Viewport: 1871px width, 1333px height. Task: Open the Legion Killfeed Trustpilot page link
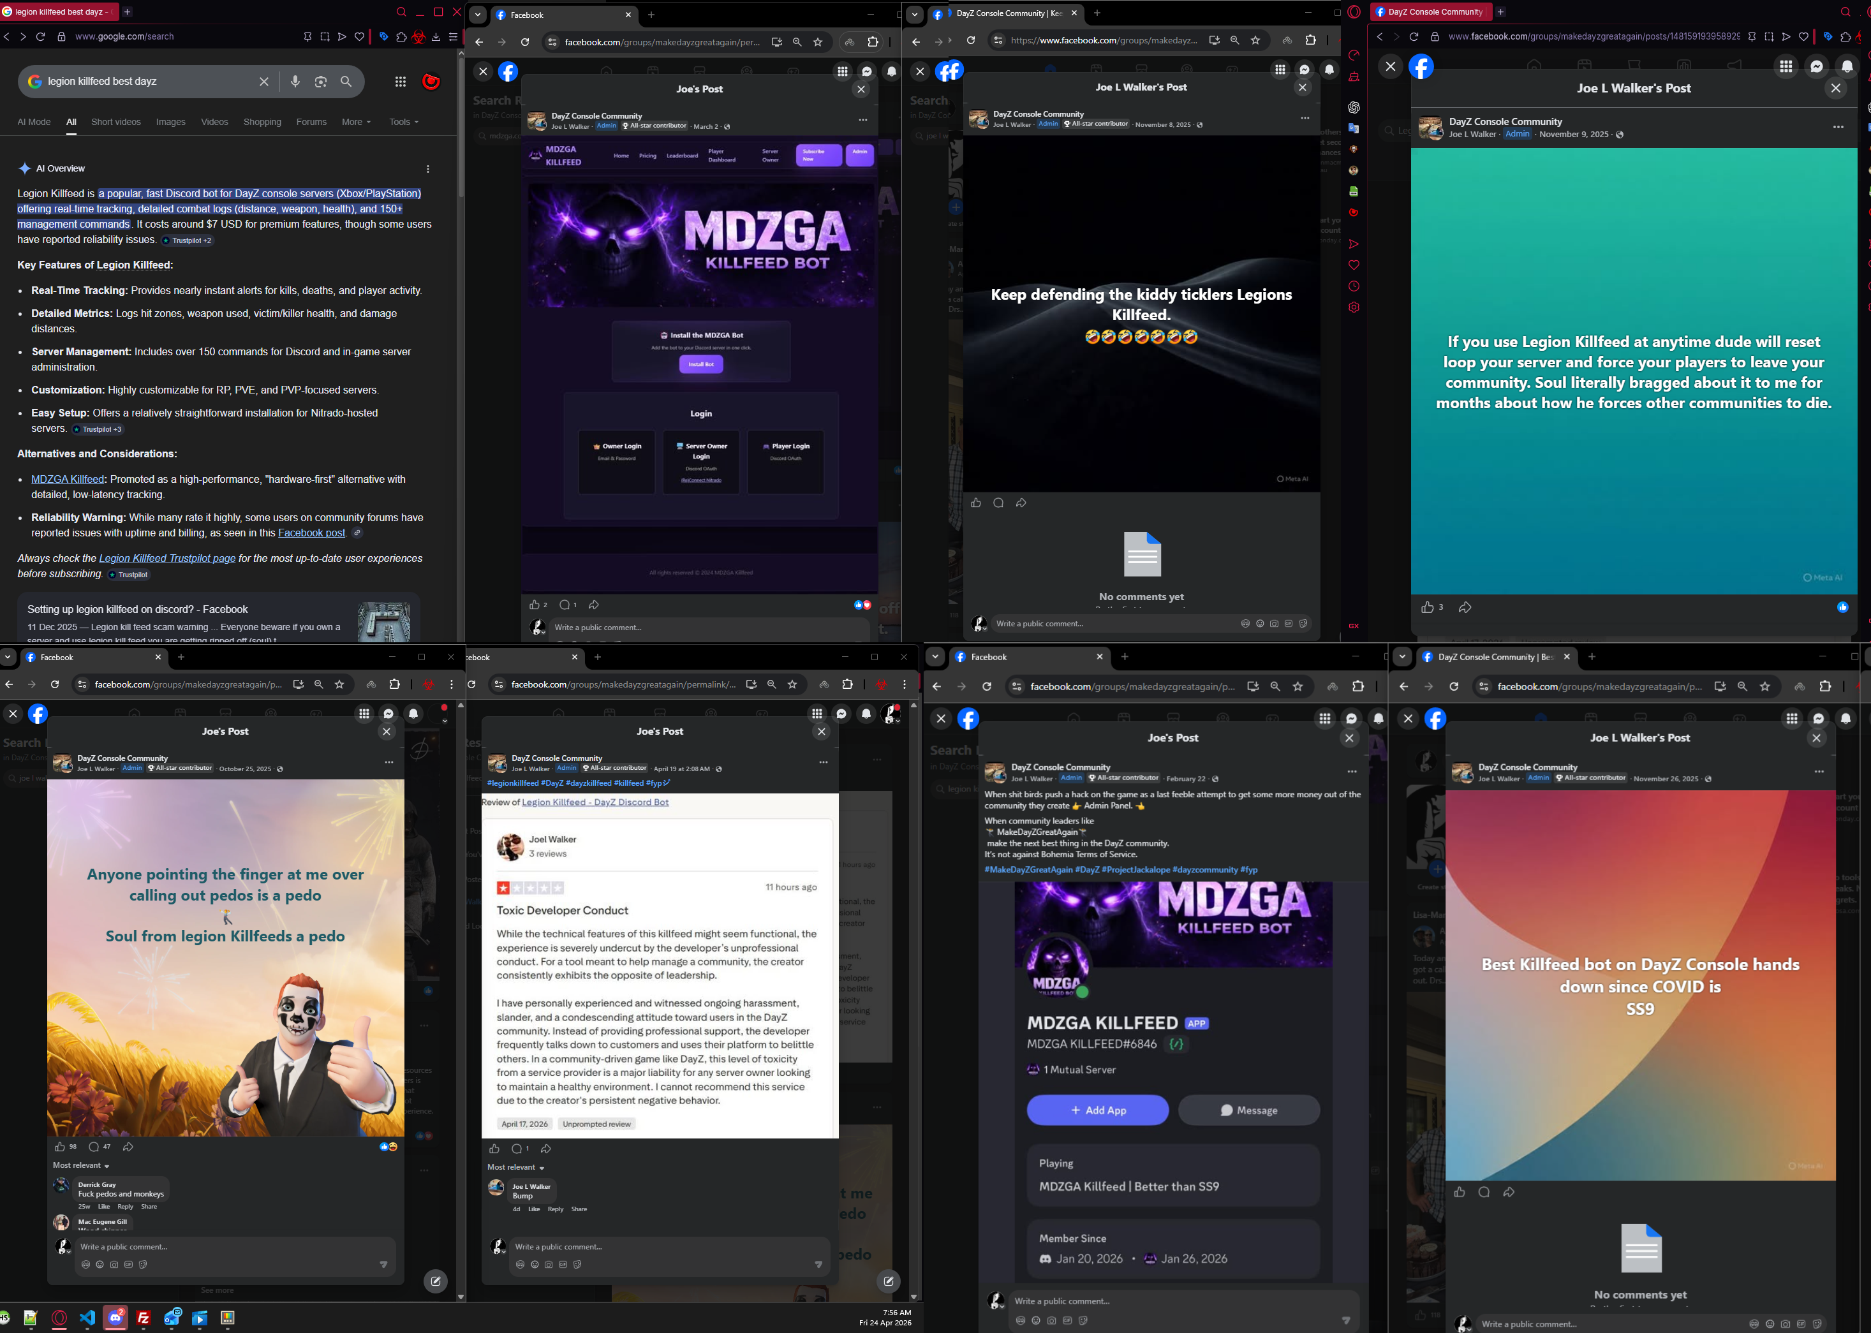pyautogui.click(x=168, y=558)
